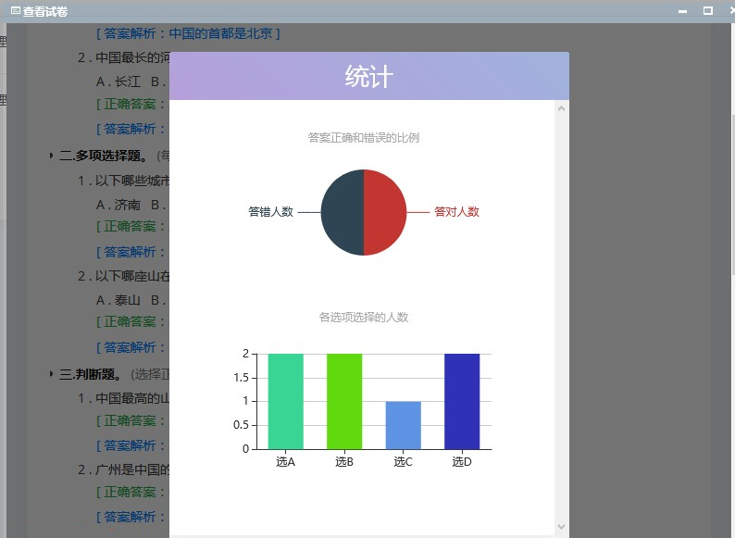Click question 1. 中国最高的山 text
Image resolution: width=735 pixels, height=538 pixels.
click(x=124, y=399)
